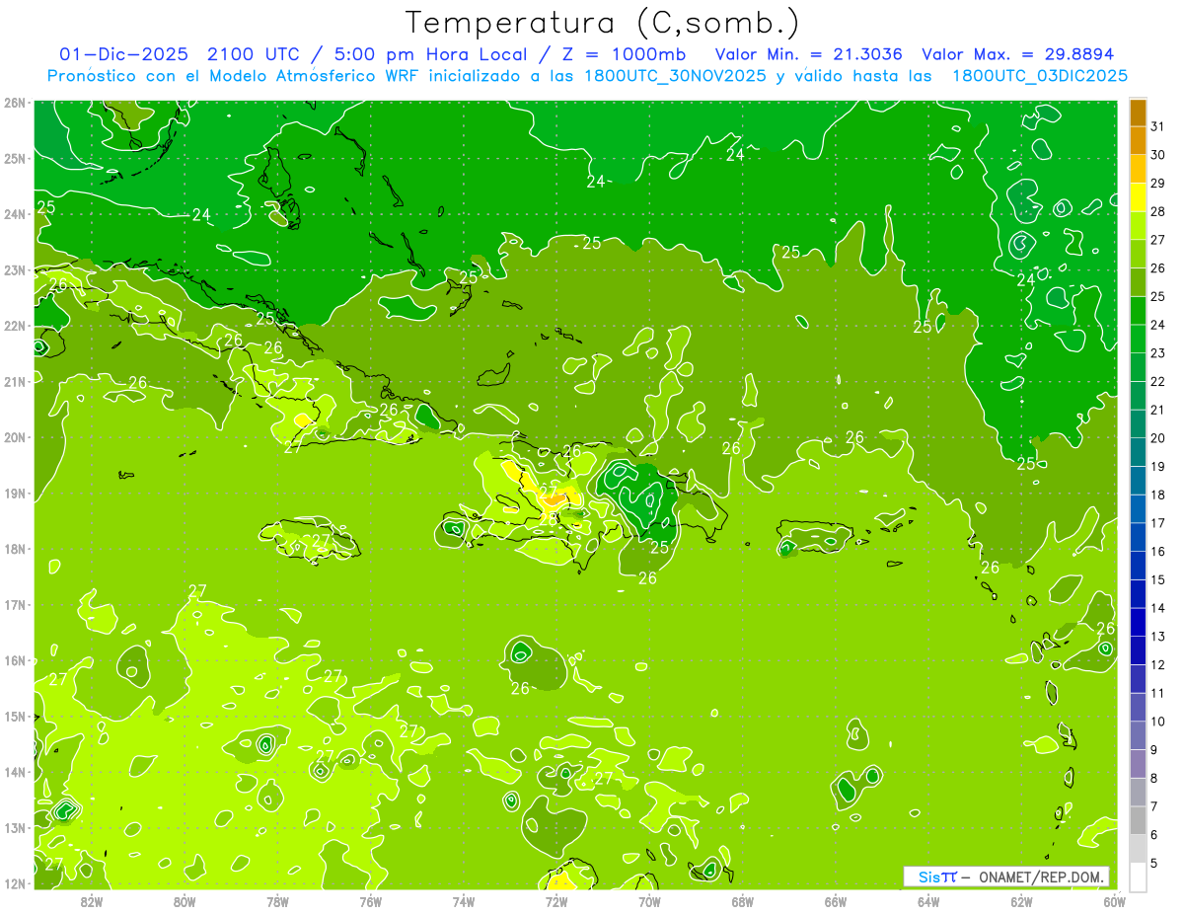Click the colorbar label 17
Viewport: 1184px width, 915px height.
[x=1158, y=523]
